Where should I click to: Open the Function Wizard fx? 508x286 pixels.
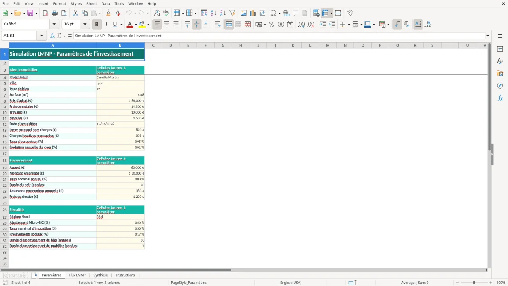coord(52,36)
